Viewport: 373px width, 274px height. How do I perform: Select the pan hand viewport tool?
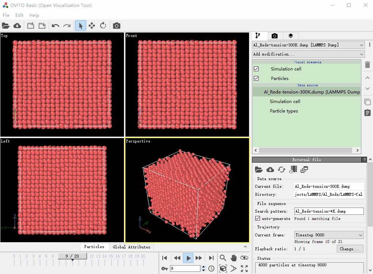[234, 258]
